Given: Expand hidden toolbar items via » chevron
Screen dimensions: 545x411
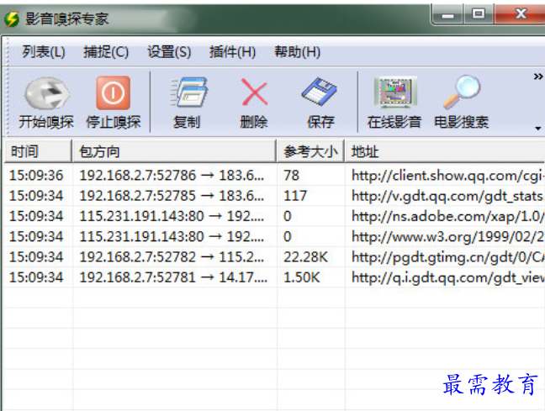Looking at the screenshot, I should pyautogui.click(x=538, y=76).
